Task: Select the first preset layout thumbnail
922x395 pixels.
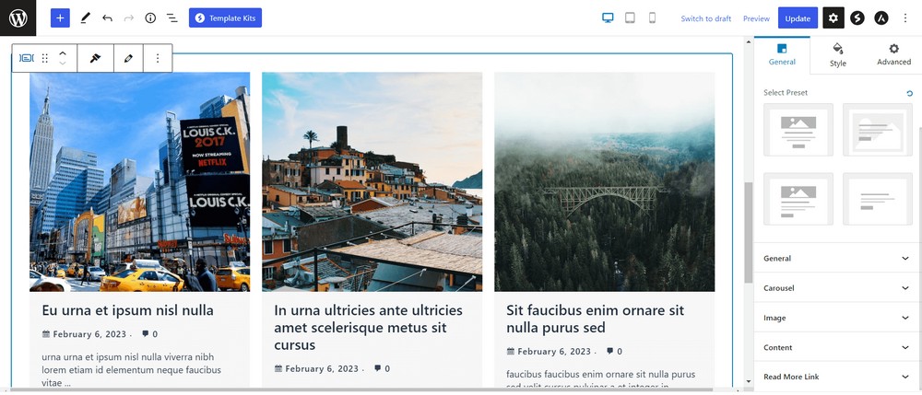Action: (798, 129)
